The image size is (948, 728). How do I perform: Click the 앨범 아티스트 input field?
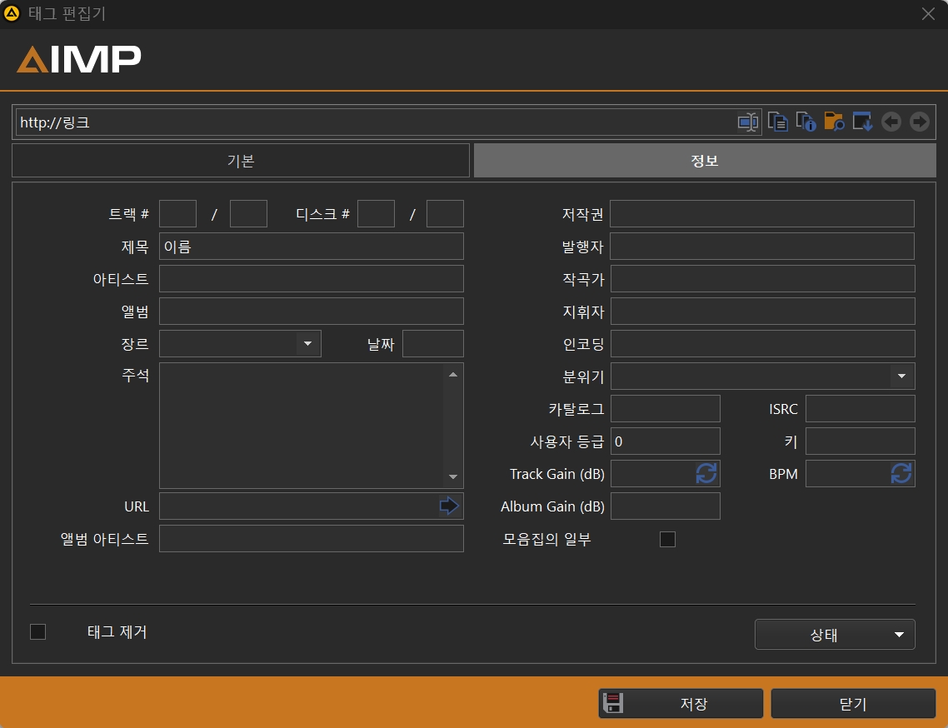312,539
